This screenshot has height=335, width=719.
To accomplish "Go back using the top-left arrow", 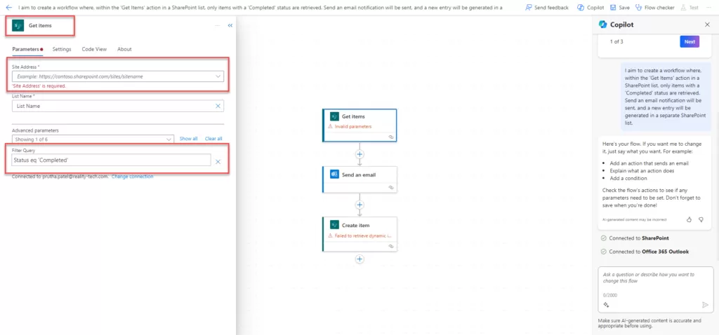I will [x=8, y=7].
